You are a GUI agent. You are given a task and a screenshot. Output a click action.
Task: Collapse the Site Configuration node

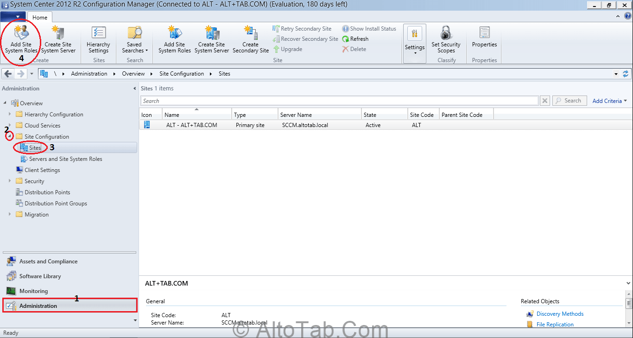click(x=9, y=136)
